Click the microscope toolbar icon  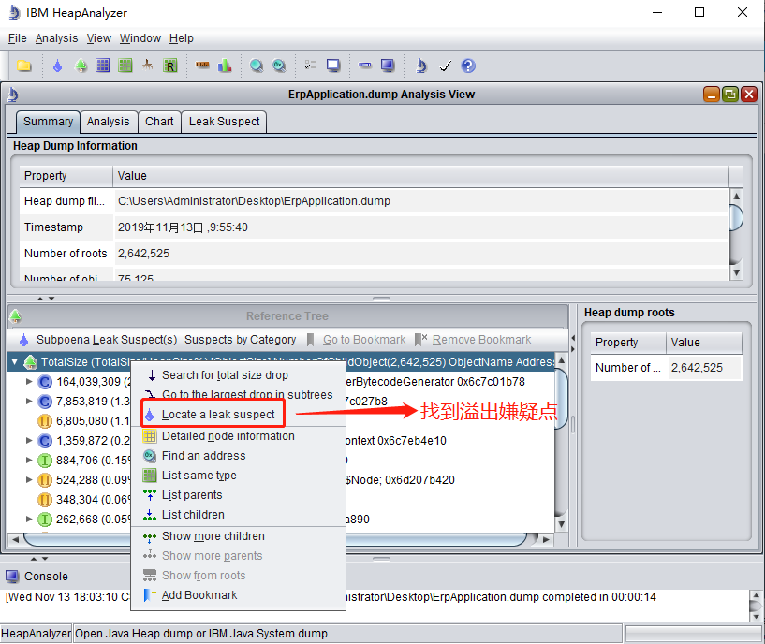(x=421, y=66)
